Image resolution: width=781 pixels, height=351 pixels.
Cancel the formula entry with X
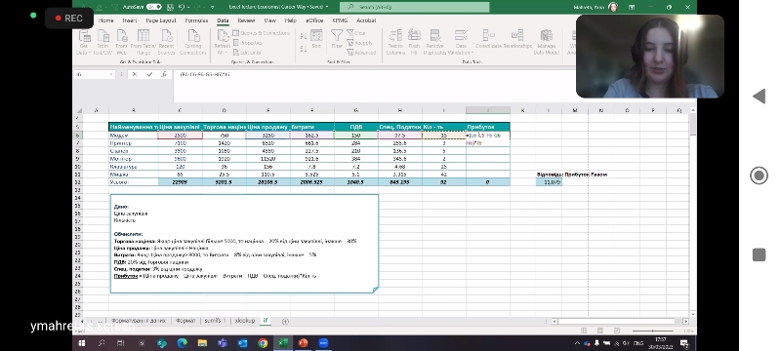pos(134,74)
